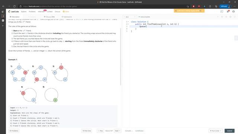Click in the code editor after Queue
The height and width of the screenshot is (134, 238).
point(147,26)
